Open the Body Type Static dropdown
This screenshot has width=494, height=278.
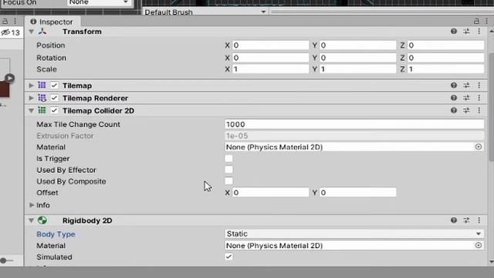(354, 234)
